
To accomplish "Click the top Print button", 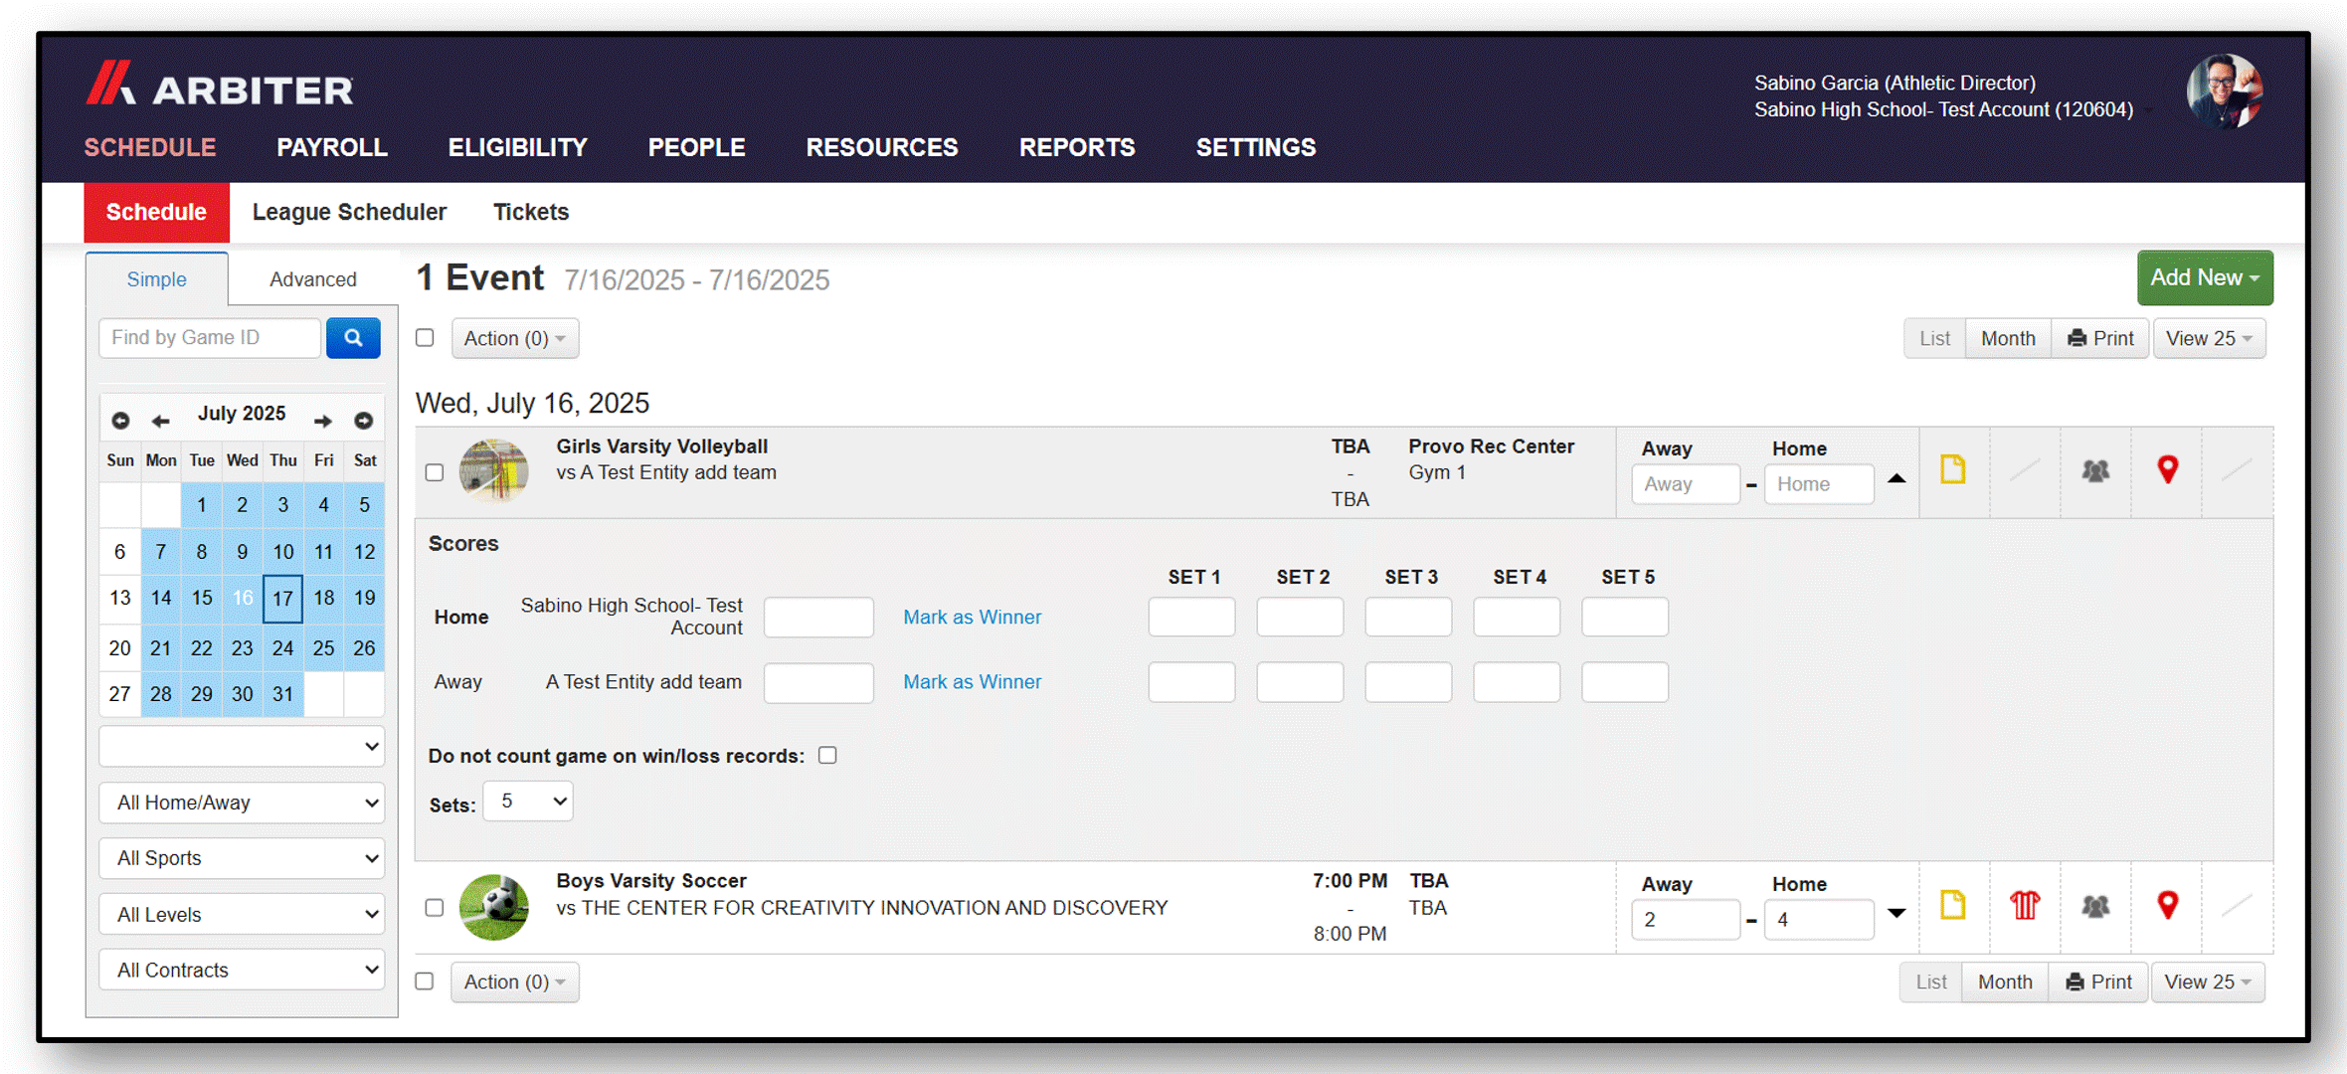I will pyautogui.click(x=2100, y=338).
